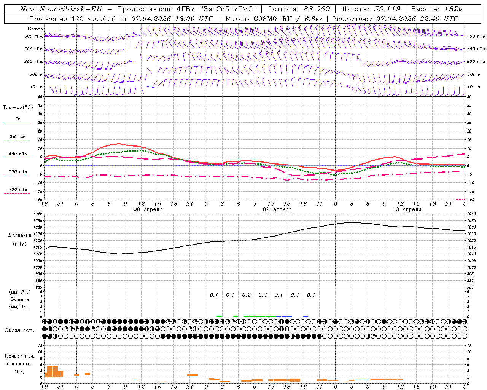Click the Осадки precipitation label

(20, 300)
